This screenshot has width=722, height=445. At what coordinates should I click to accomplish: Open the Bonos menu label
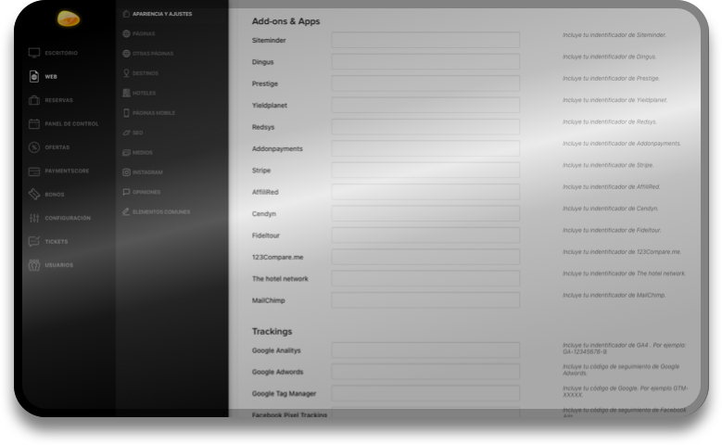55,195
